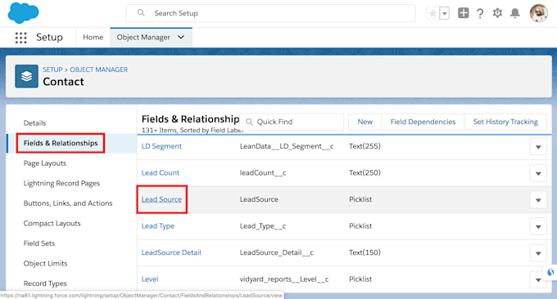This screenshot has height=299, width=557.
Task: Open the setup gear icon
Action: 497,13
